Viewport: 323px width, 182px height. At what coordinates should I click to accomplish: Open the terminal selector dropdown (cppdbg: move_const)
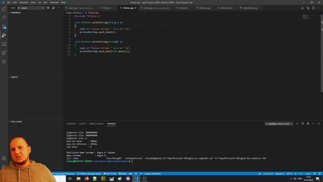pyautogui.click(x=279, y=123)
